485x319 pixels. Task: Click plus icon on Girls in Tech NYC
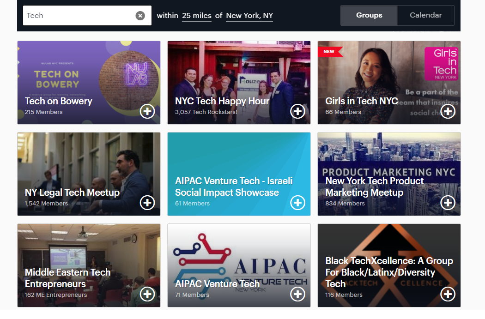click(x=448, y=111)
